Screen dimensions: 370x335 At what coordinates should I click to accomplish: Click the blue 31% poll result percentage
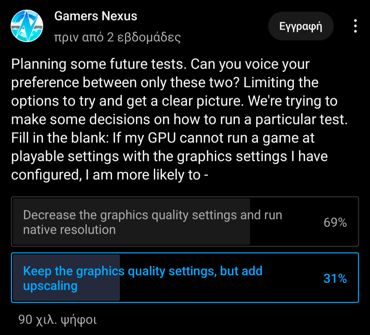tap(335, 279)
